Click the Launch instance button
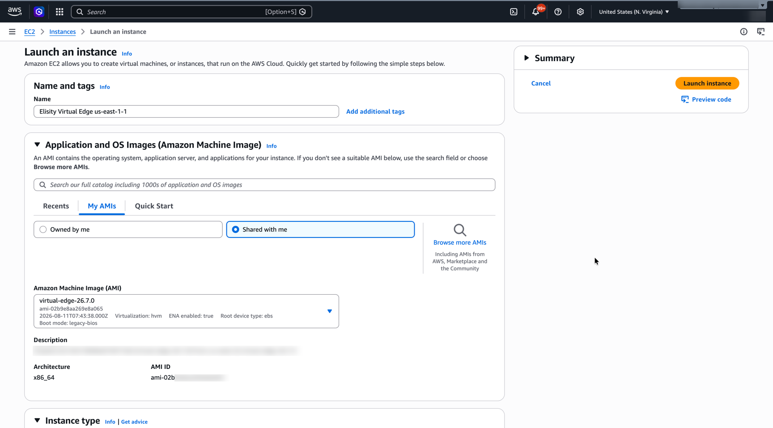The height and width of the screenshot is (428, 773). [x=707, y=83]
